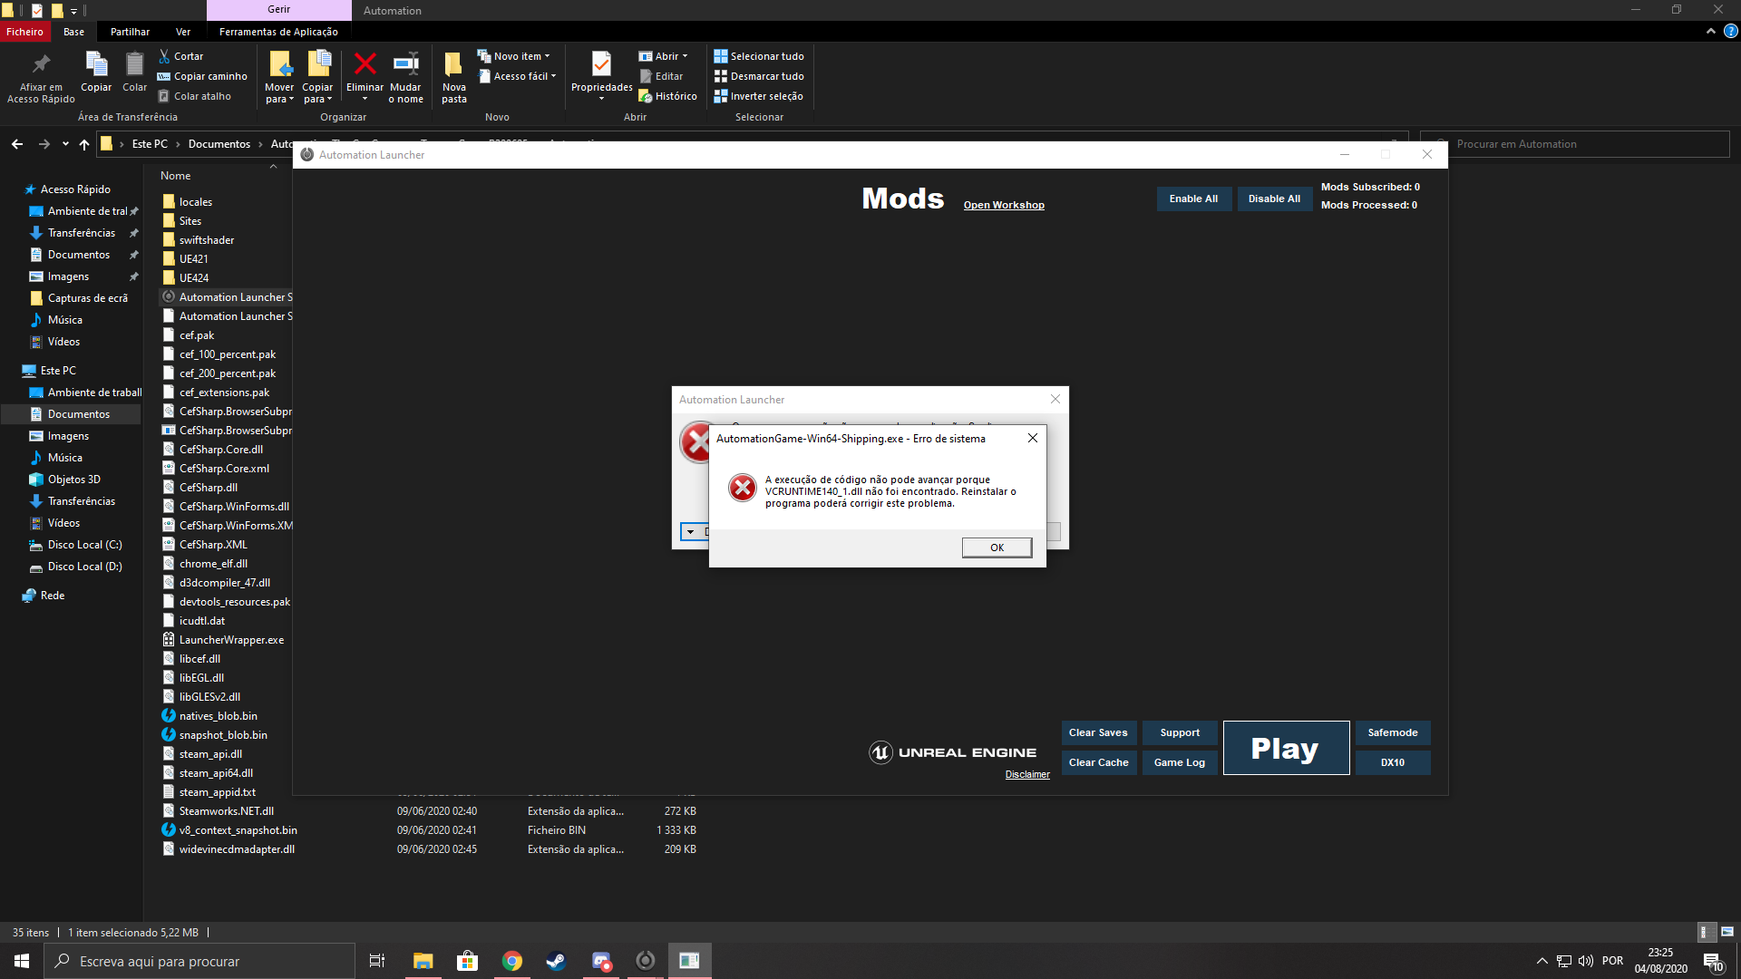Click the forward navigation arrow
The height and width of the screenshot is (979, 1741).
(x=44, y=144)
